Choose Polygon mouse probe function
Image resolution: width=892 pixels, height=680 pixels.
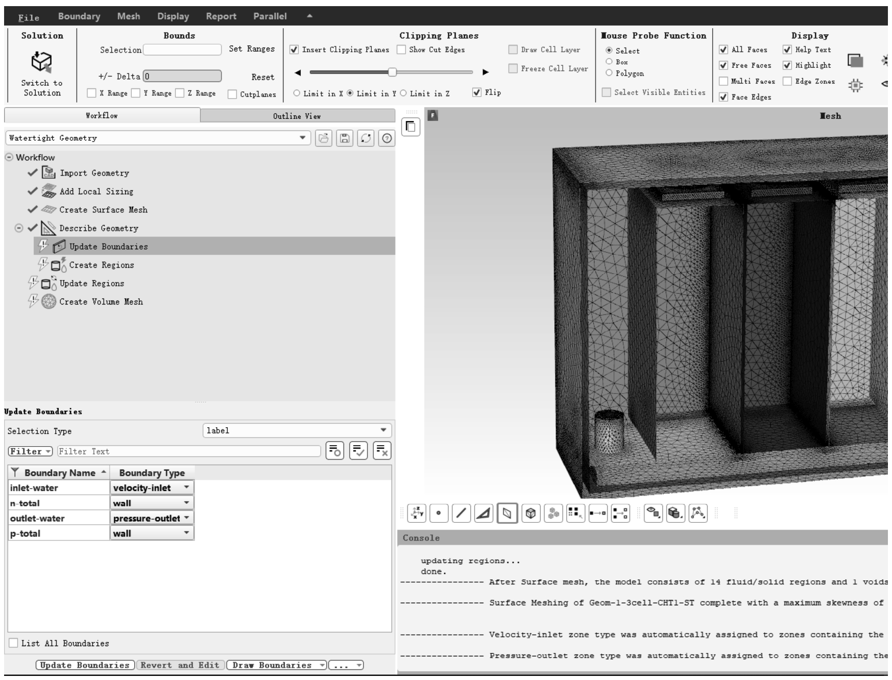point(609,73)
